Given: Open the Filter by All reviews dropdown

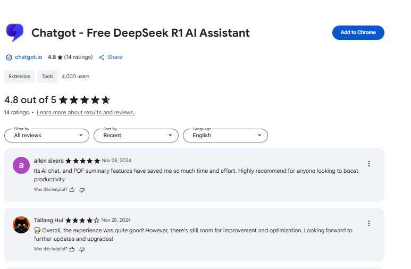Looking at the screenshot, I should pyautogui.click(x=47, y=136).
